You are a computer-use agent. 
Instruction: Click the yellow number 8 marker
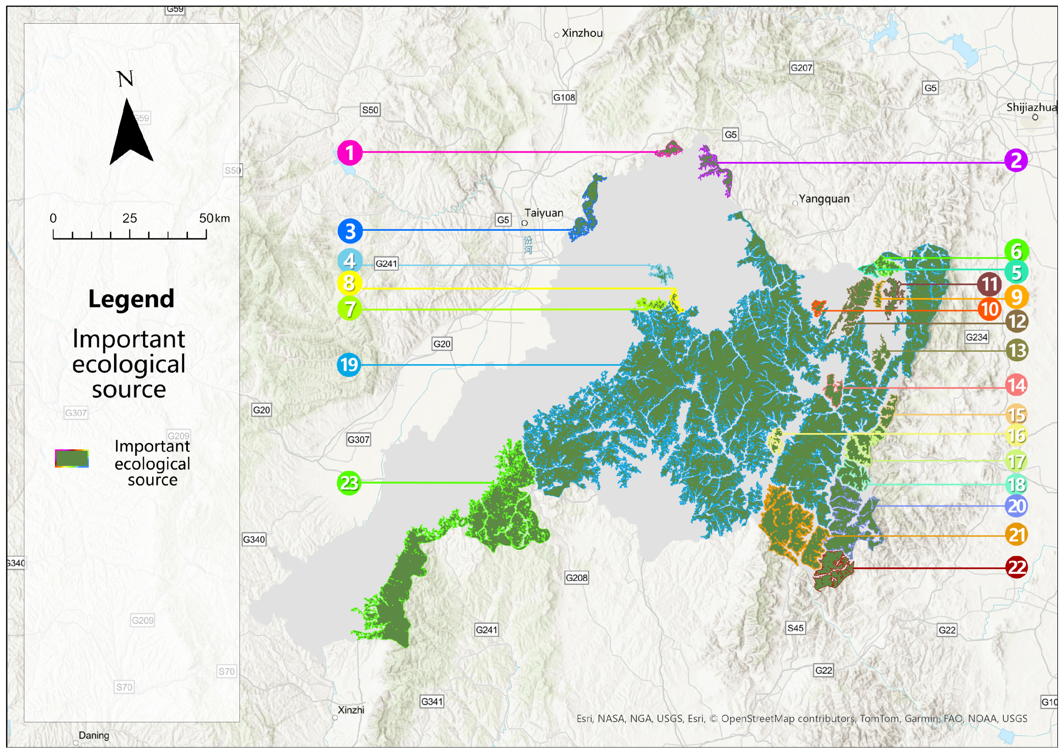tap(350, 283)
